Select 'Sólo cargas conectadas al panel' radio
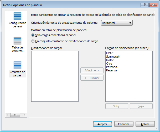This screenshot has width=160, height=132. coord(33,35)
